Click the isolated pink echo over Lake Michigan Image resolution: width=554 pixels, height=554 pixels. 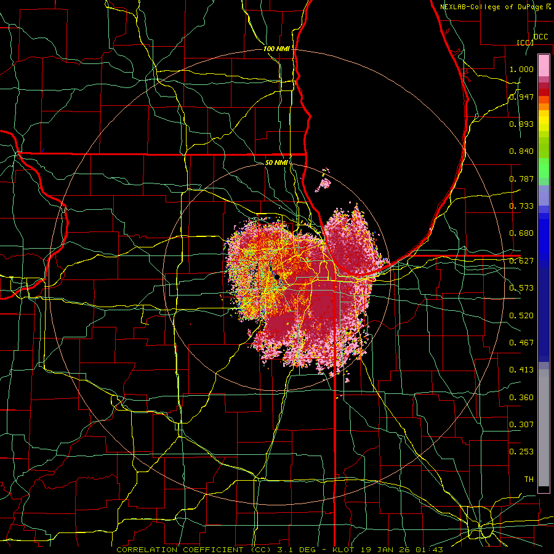click(324, 182)
